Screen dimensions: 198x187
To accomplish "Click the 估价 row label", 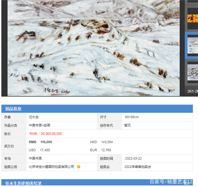I will (x=7, y=134).
